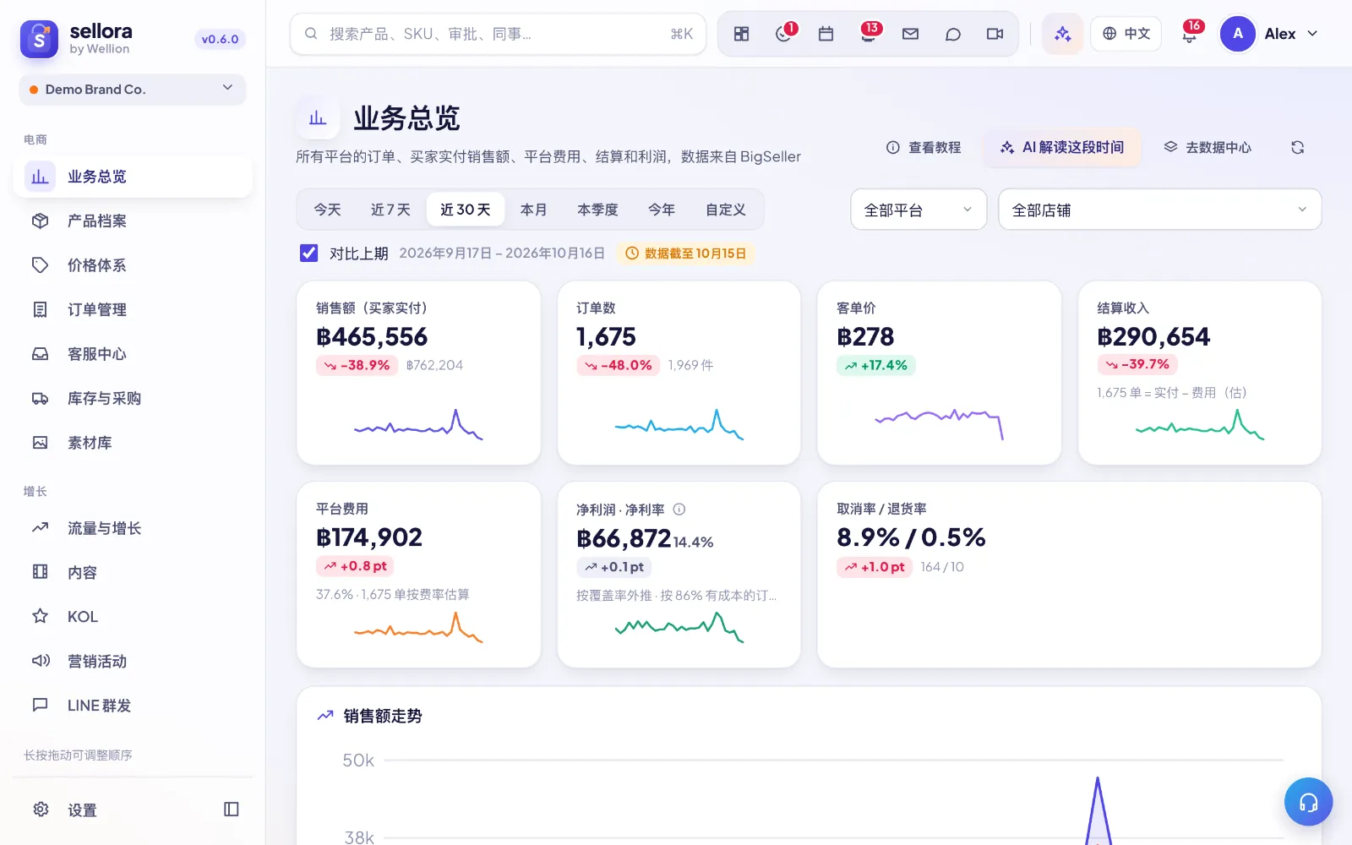
Task: Start a video call via camera icon
Action: tap(995, 34)
